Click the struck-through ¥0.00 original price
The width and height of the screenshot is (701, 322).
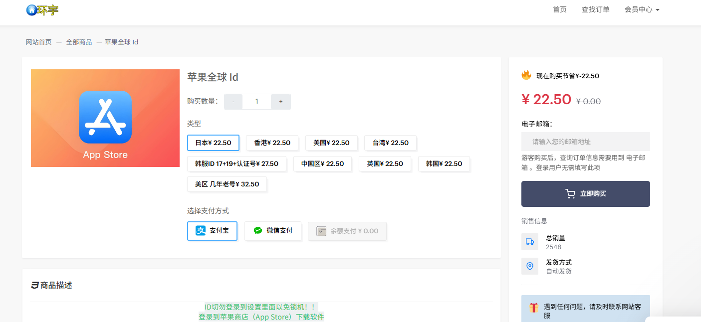(588, 101)
